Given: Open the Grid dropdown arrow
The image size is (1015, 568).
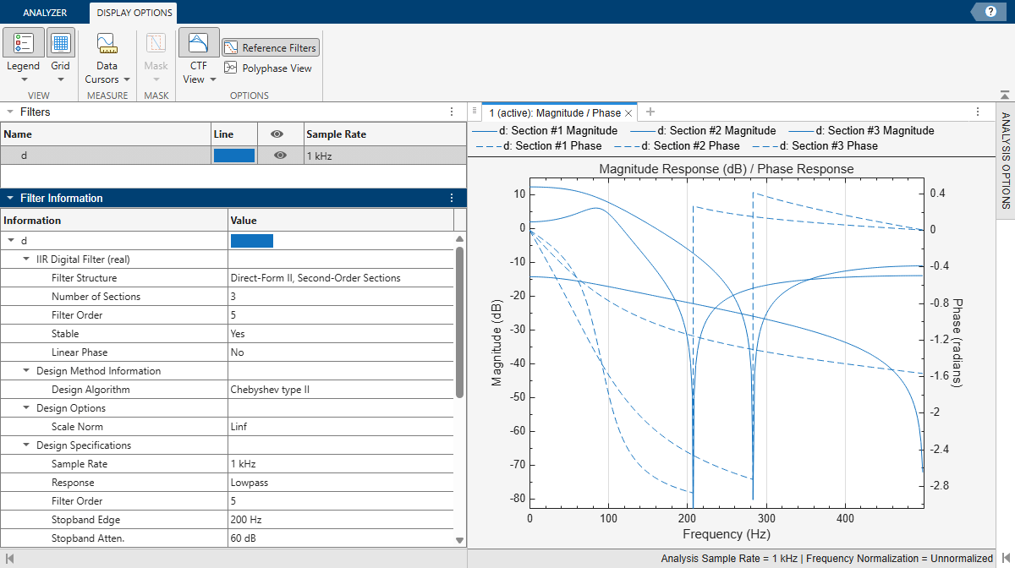Looking at the screenshot, I should click(x=60, y=79).
